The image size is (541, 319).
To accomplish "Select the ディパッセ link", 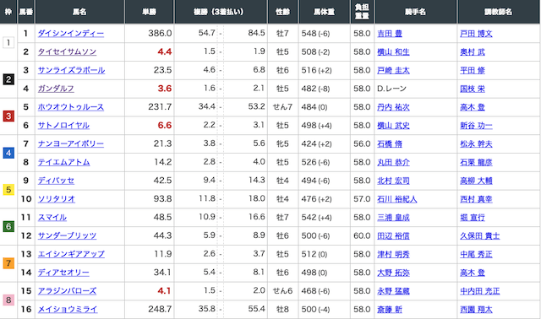I will pos(56,181).
